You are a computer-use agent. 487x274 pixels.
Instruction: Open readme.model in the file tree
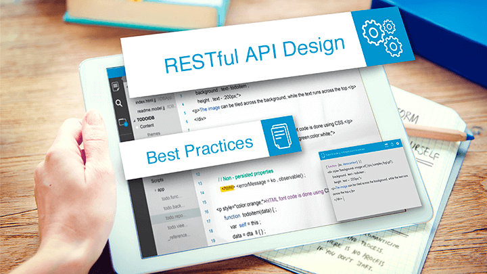(151, 110)
